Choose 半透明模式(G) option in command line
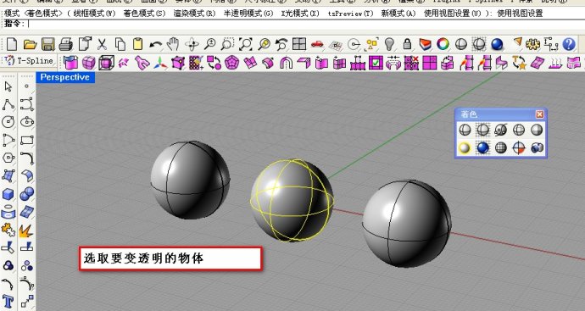 [248, 14]
